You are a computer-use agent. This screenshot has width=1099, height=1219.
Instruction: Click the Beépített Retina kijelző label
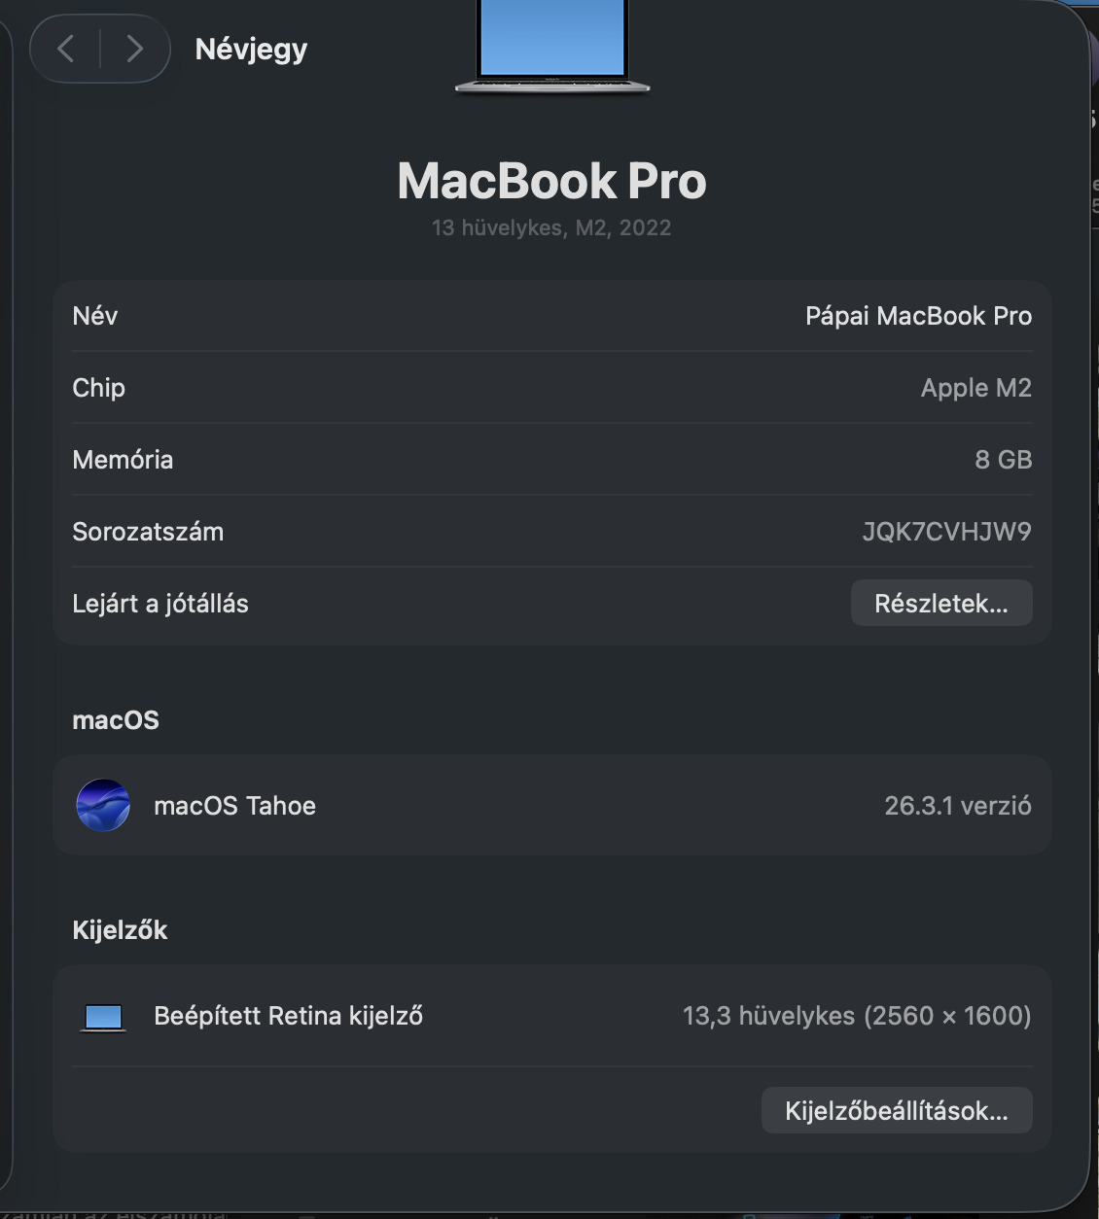pos(288,1016)
